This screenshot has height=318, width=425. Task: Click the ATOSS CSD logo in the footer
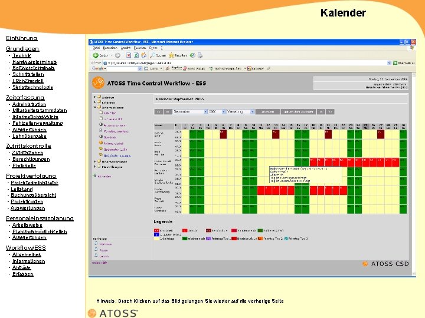[x=385, y=264]
